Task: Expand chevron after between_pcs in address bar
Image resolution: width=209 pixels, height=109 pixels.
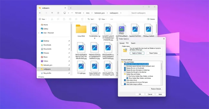Action: click(107, 13)
